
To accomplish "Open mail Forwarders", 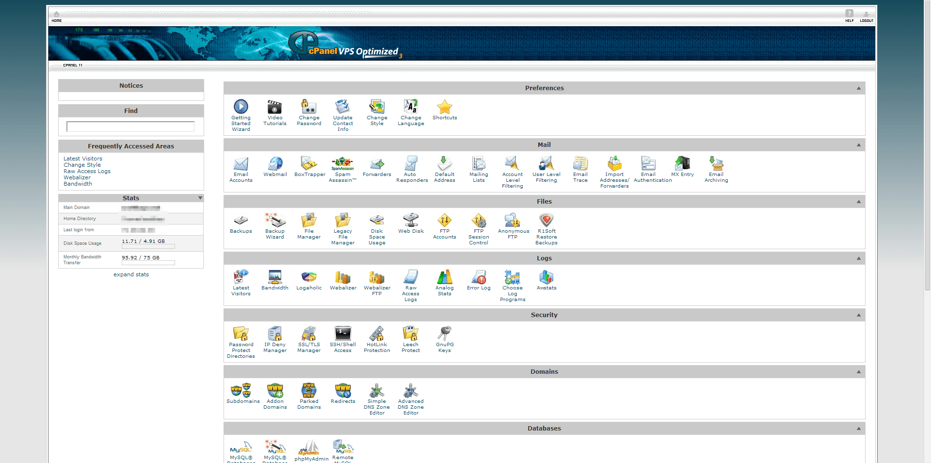I will click(x=377, y=163).
